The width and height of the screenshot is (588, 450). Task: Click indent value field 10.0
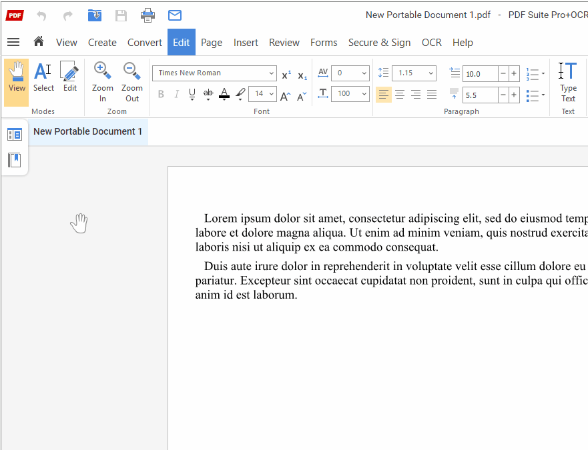[481, 74]
